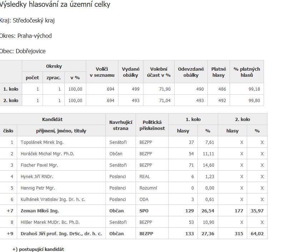Screen dimensions: 289x252
Task: Click the Okrsky column header
Action: (x=54, y=66)
